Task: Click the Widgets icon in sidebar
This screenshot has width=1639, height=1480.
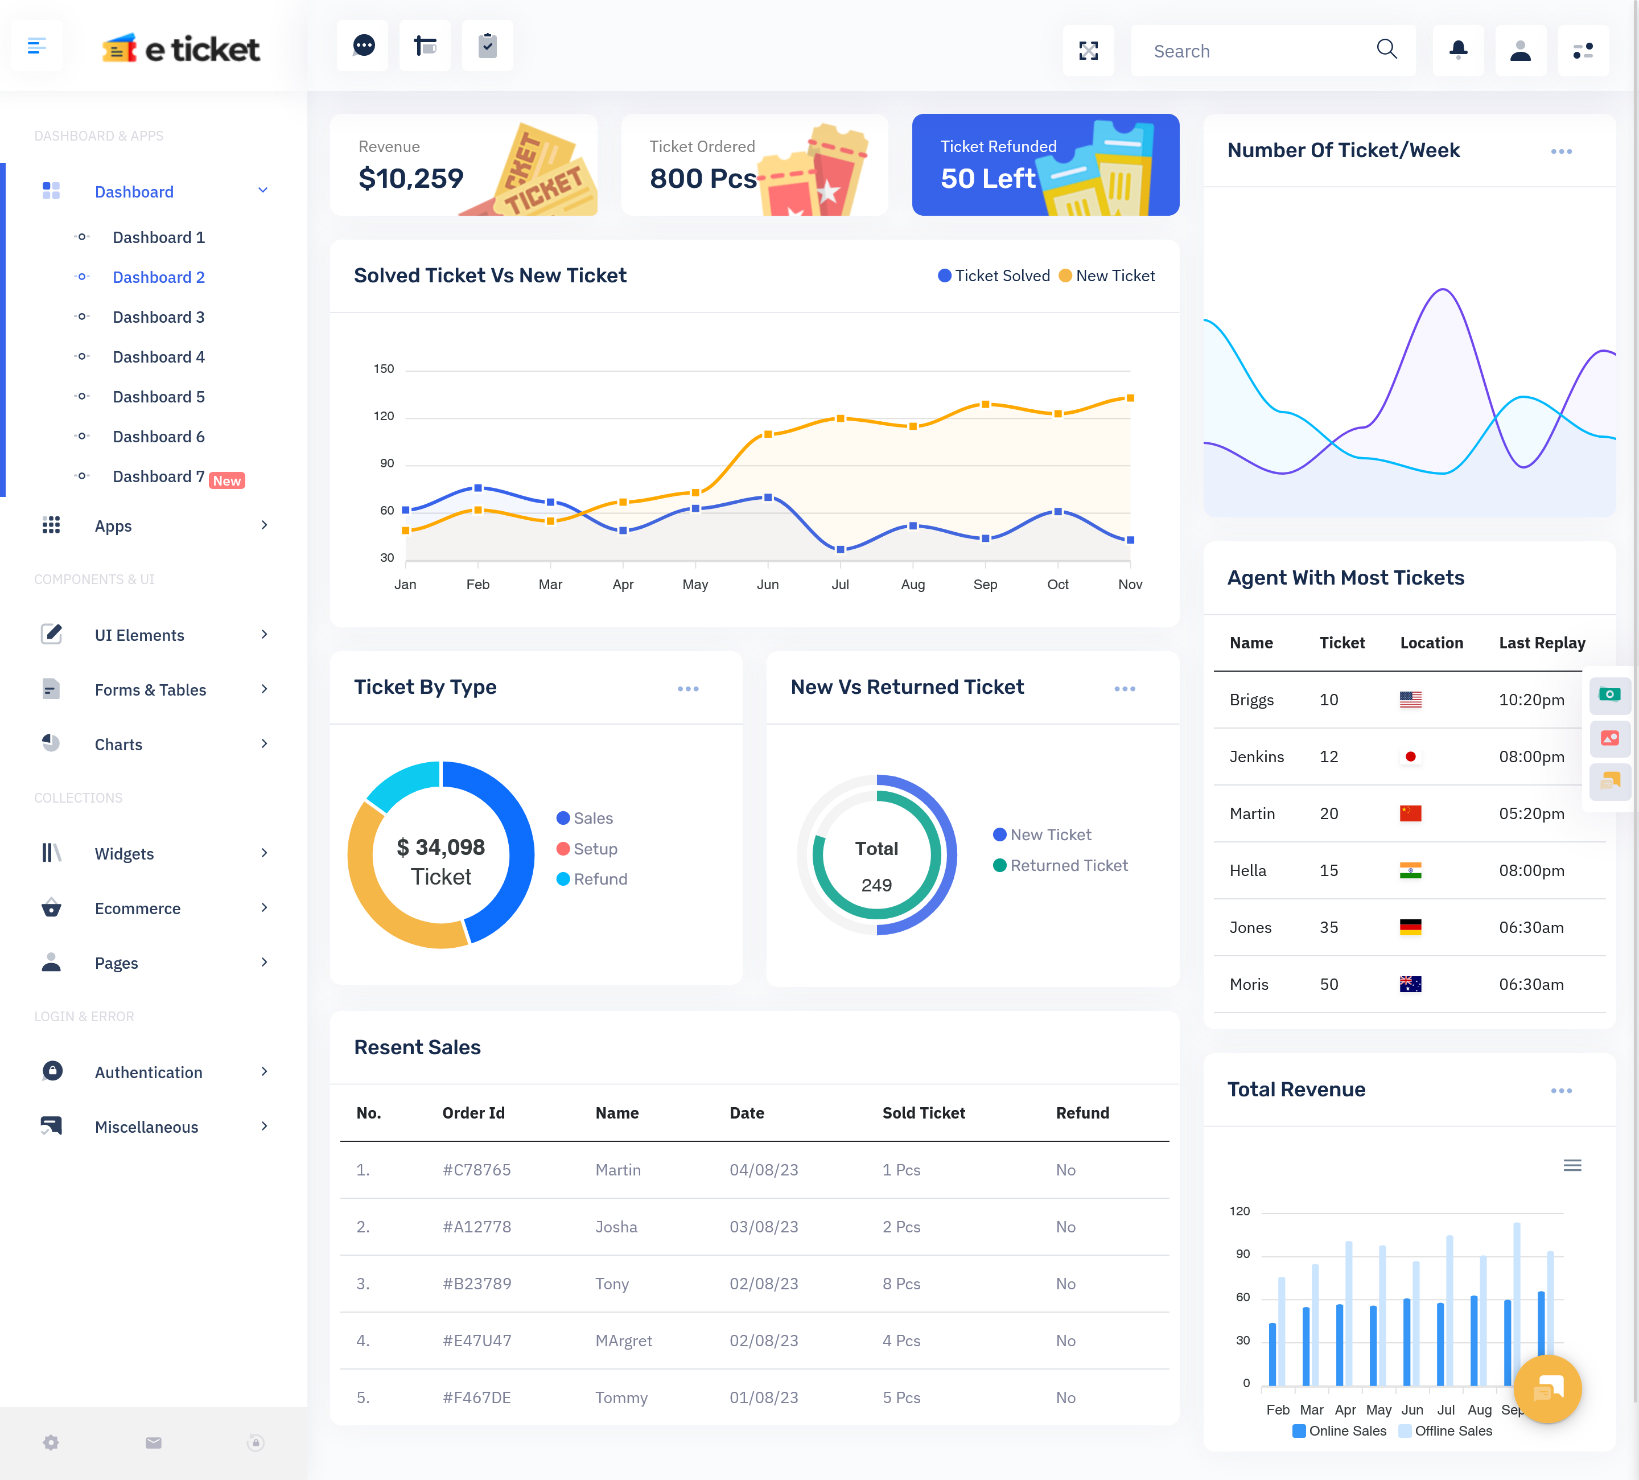Action: coord(51,853)
